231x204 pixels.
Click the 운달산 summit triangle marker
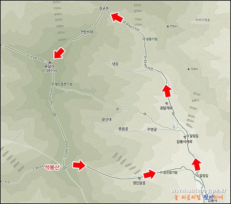pos(50,63)
